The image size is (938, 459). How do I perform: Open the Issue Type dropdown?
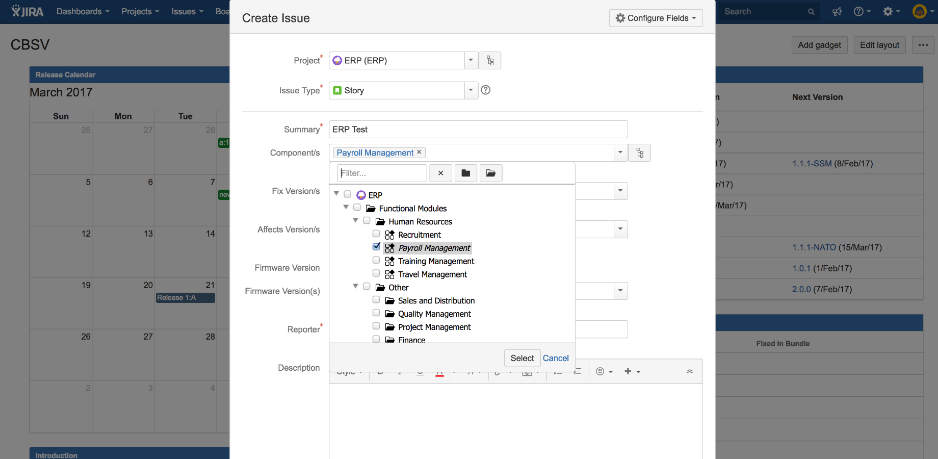(x=471, y=90)
